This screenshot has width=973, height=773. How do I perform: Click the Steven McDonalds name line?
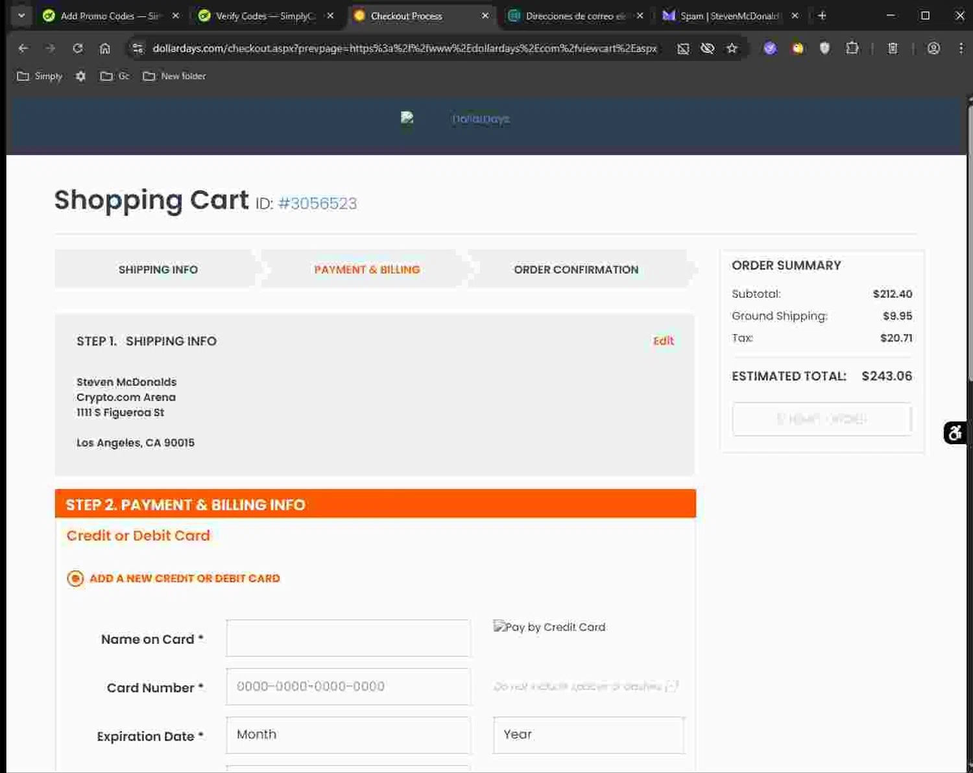click(126, 382)
